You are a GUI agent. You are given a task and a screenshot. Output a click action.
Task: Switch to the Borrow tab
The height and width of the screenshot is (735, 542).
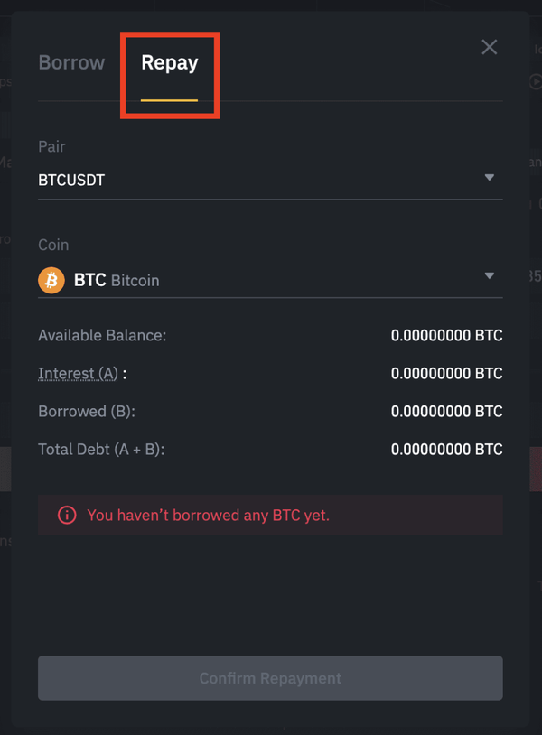point(71,63)
